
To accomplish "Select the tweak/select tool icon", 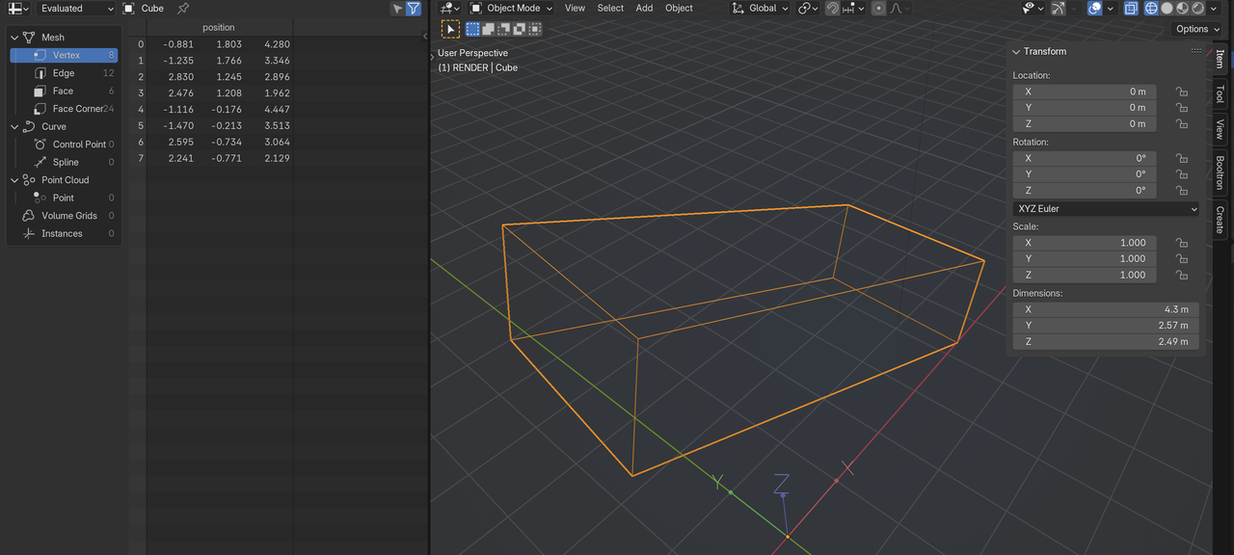I will 450,29.
